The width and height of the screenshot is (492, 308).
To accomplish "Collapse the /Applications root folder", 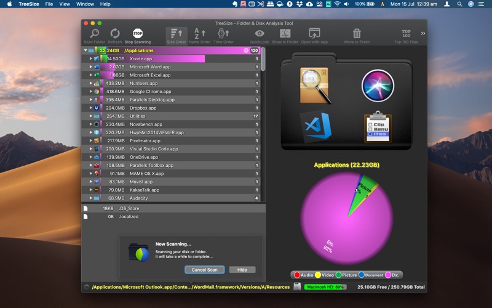I will [x=85, y=51].
